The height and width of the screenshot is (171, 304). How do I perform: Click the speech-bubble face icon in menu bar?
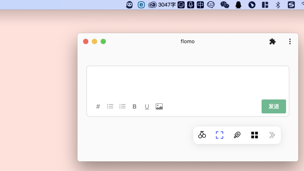click(x=211, y=5)
